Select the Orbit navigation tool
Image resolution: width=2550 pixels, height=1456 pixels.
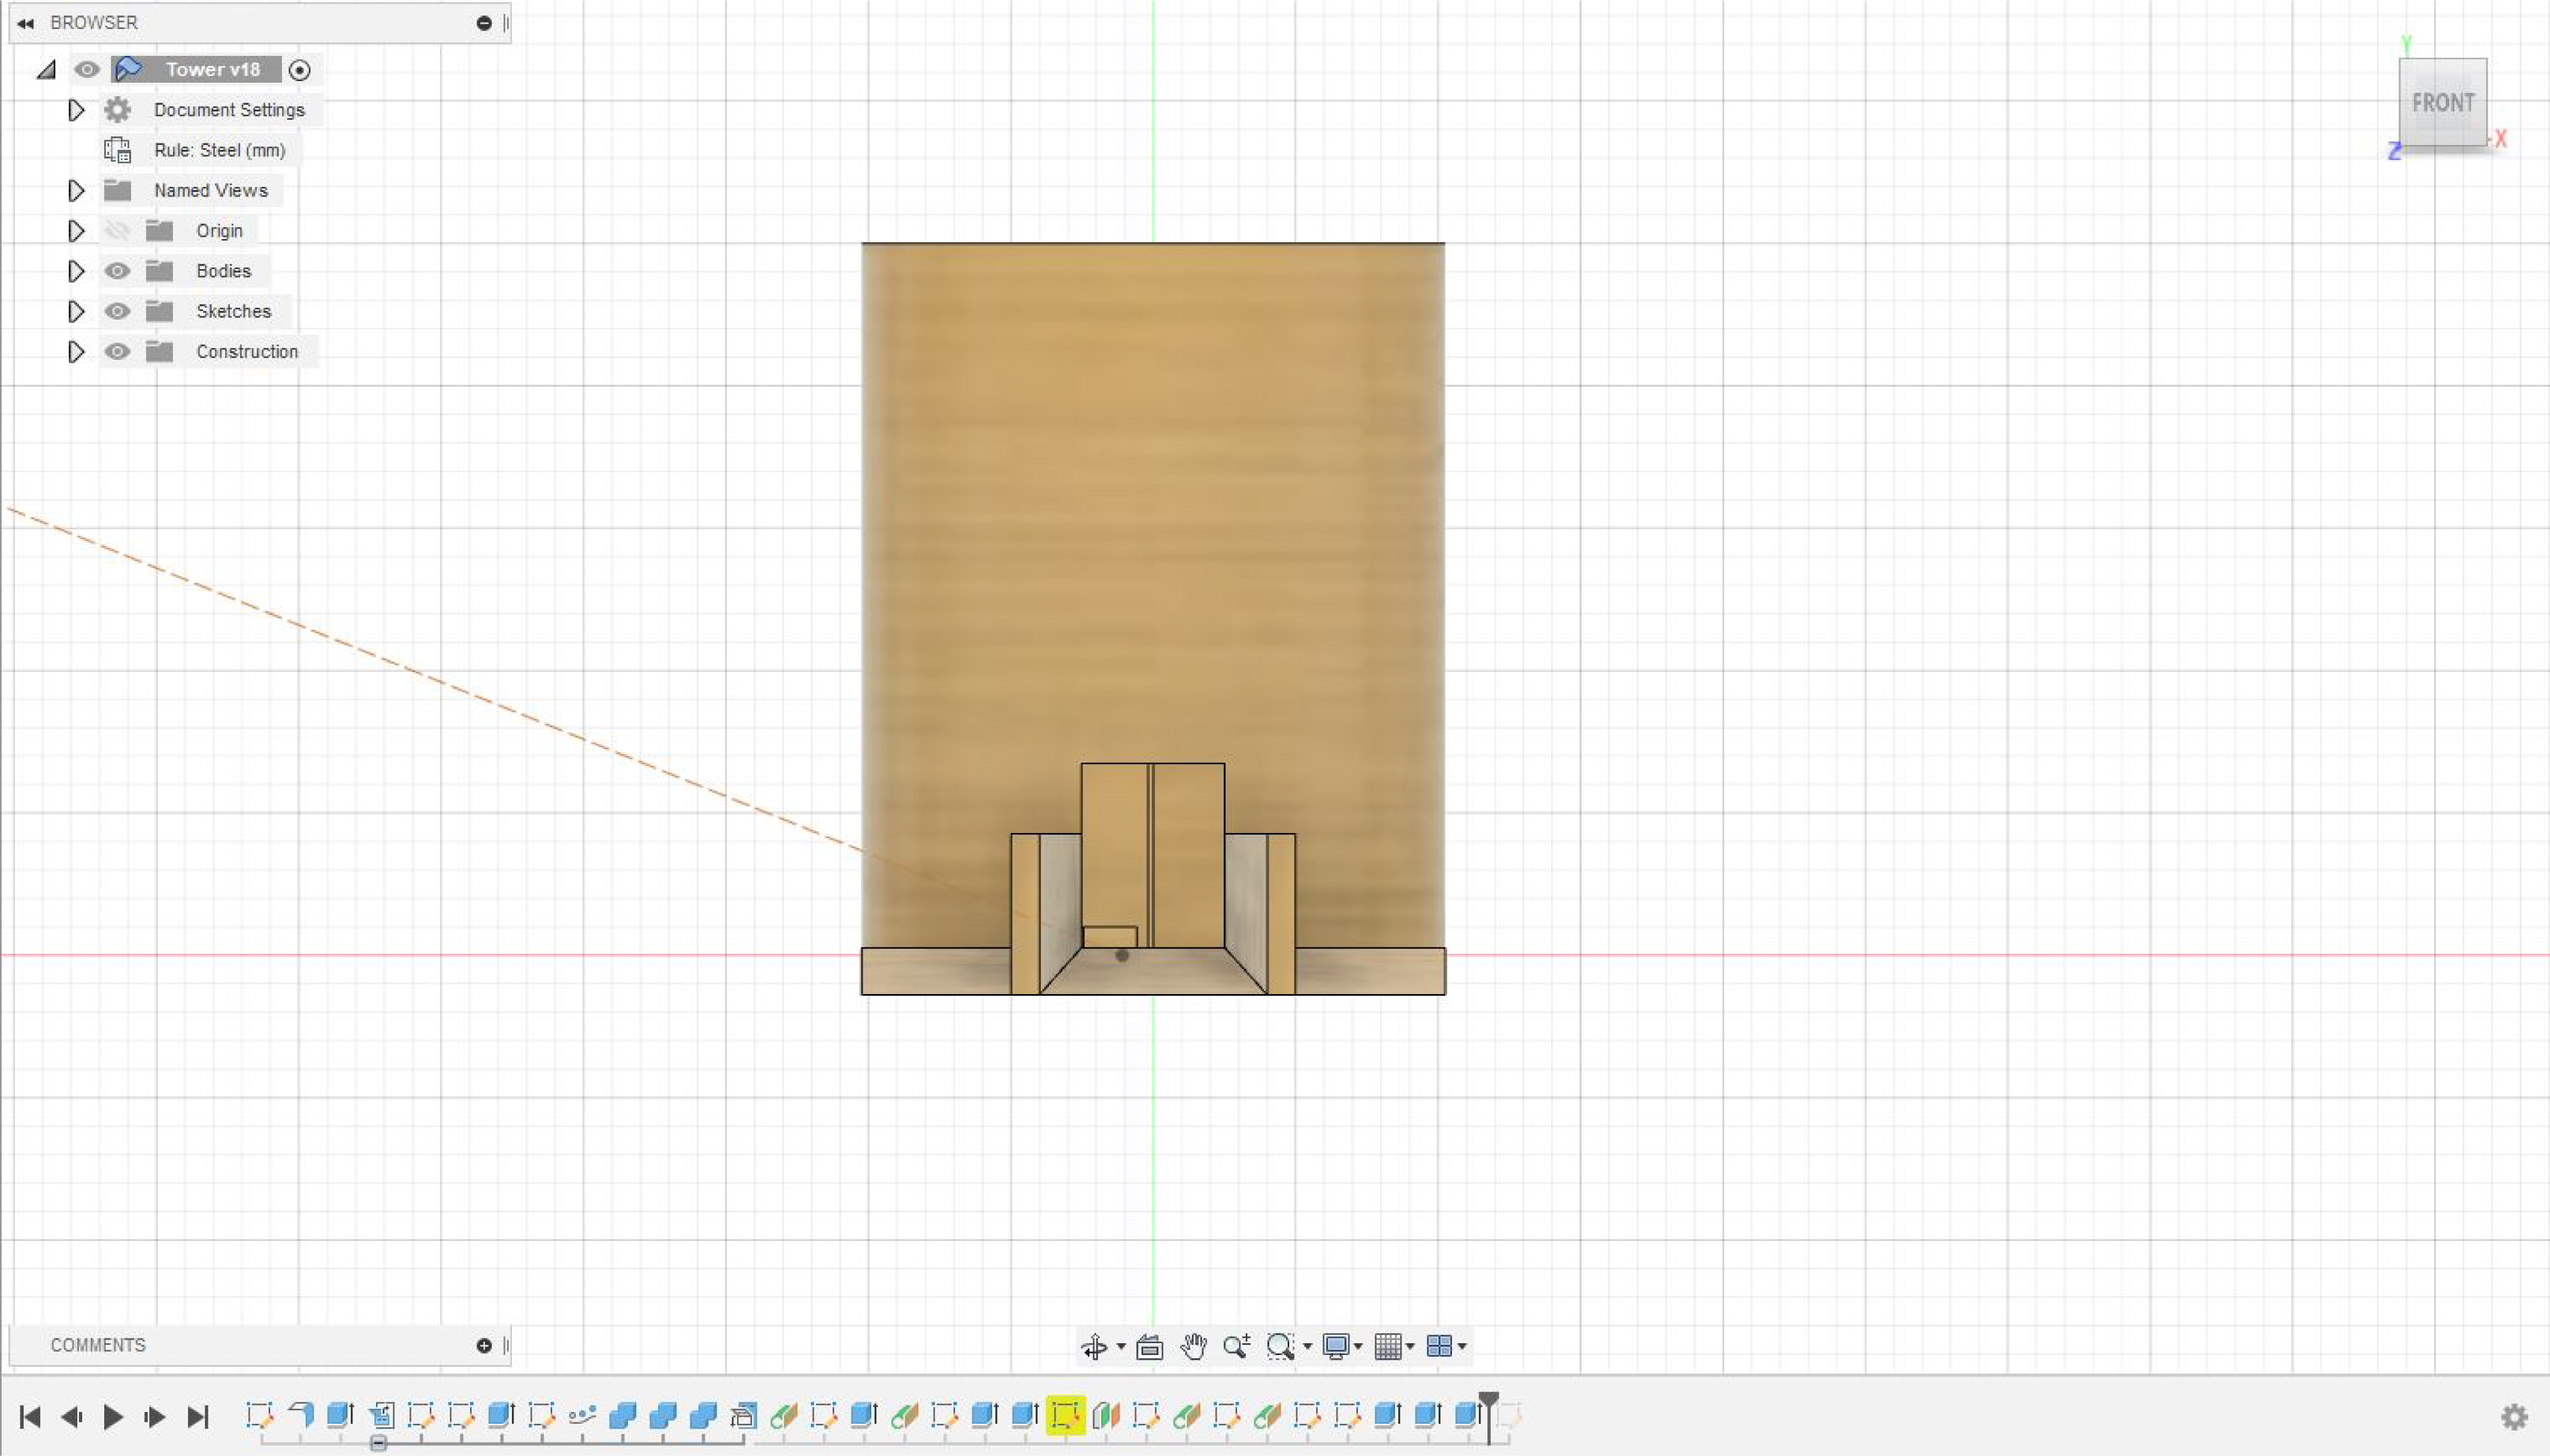click(1094, 1346)
